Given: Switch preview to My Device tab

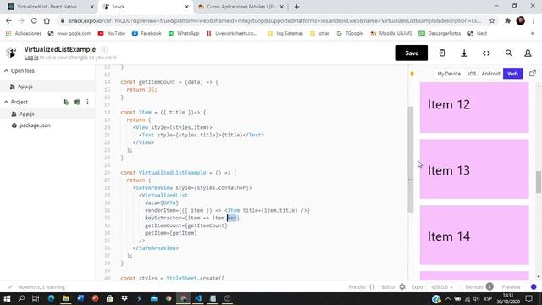Looking at the screenshot, I should point(449,74).
